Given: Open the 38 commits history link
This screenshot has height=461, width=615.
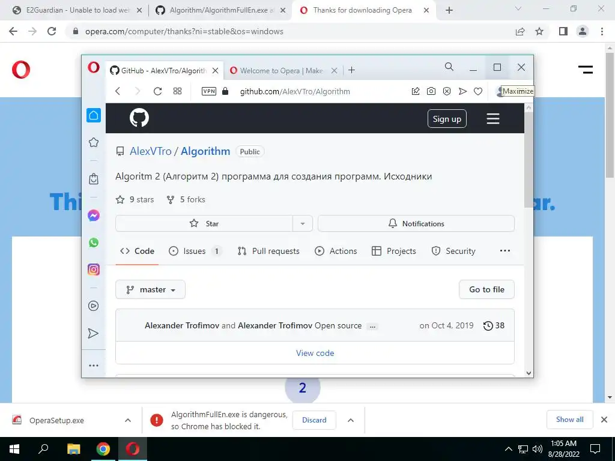Looking at the screenshot, I should [494, 325].
